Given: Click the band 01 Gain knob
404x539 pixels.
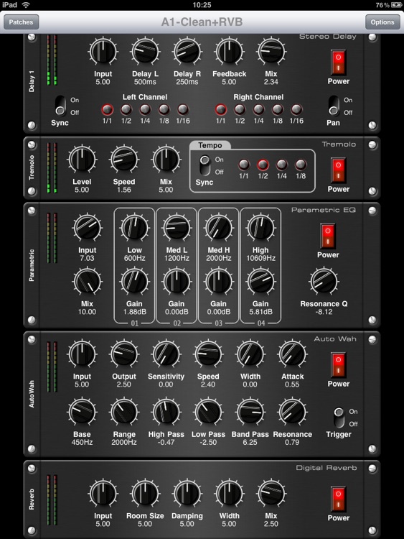Looking at the screenshot, I should tap(135, 282).
